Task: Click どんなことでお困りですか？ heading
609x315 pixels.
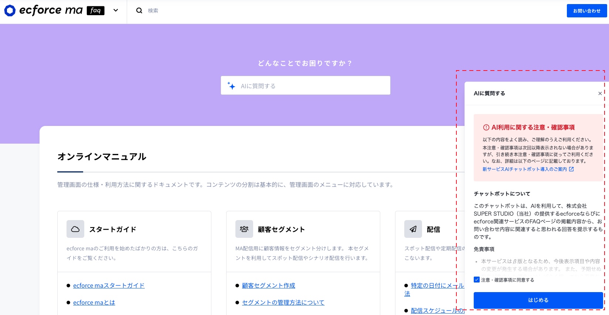Action: click(x=305, y=63)
